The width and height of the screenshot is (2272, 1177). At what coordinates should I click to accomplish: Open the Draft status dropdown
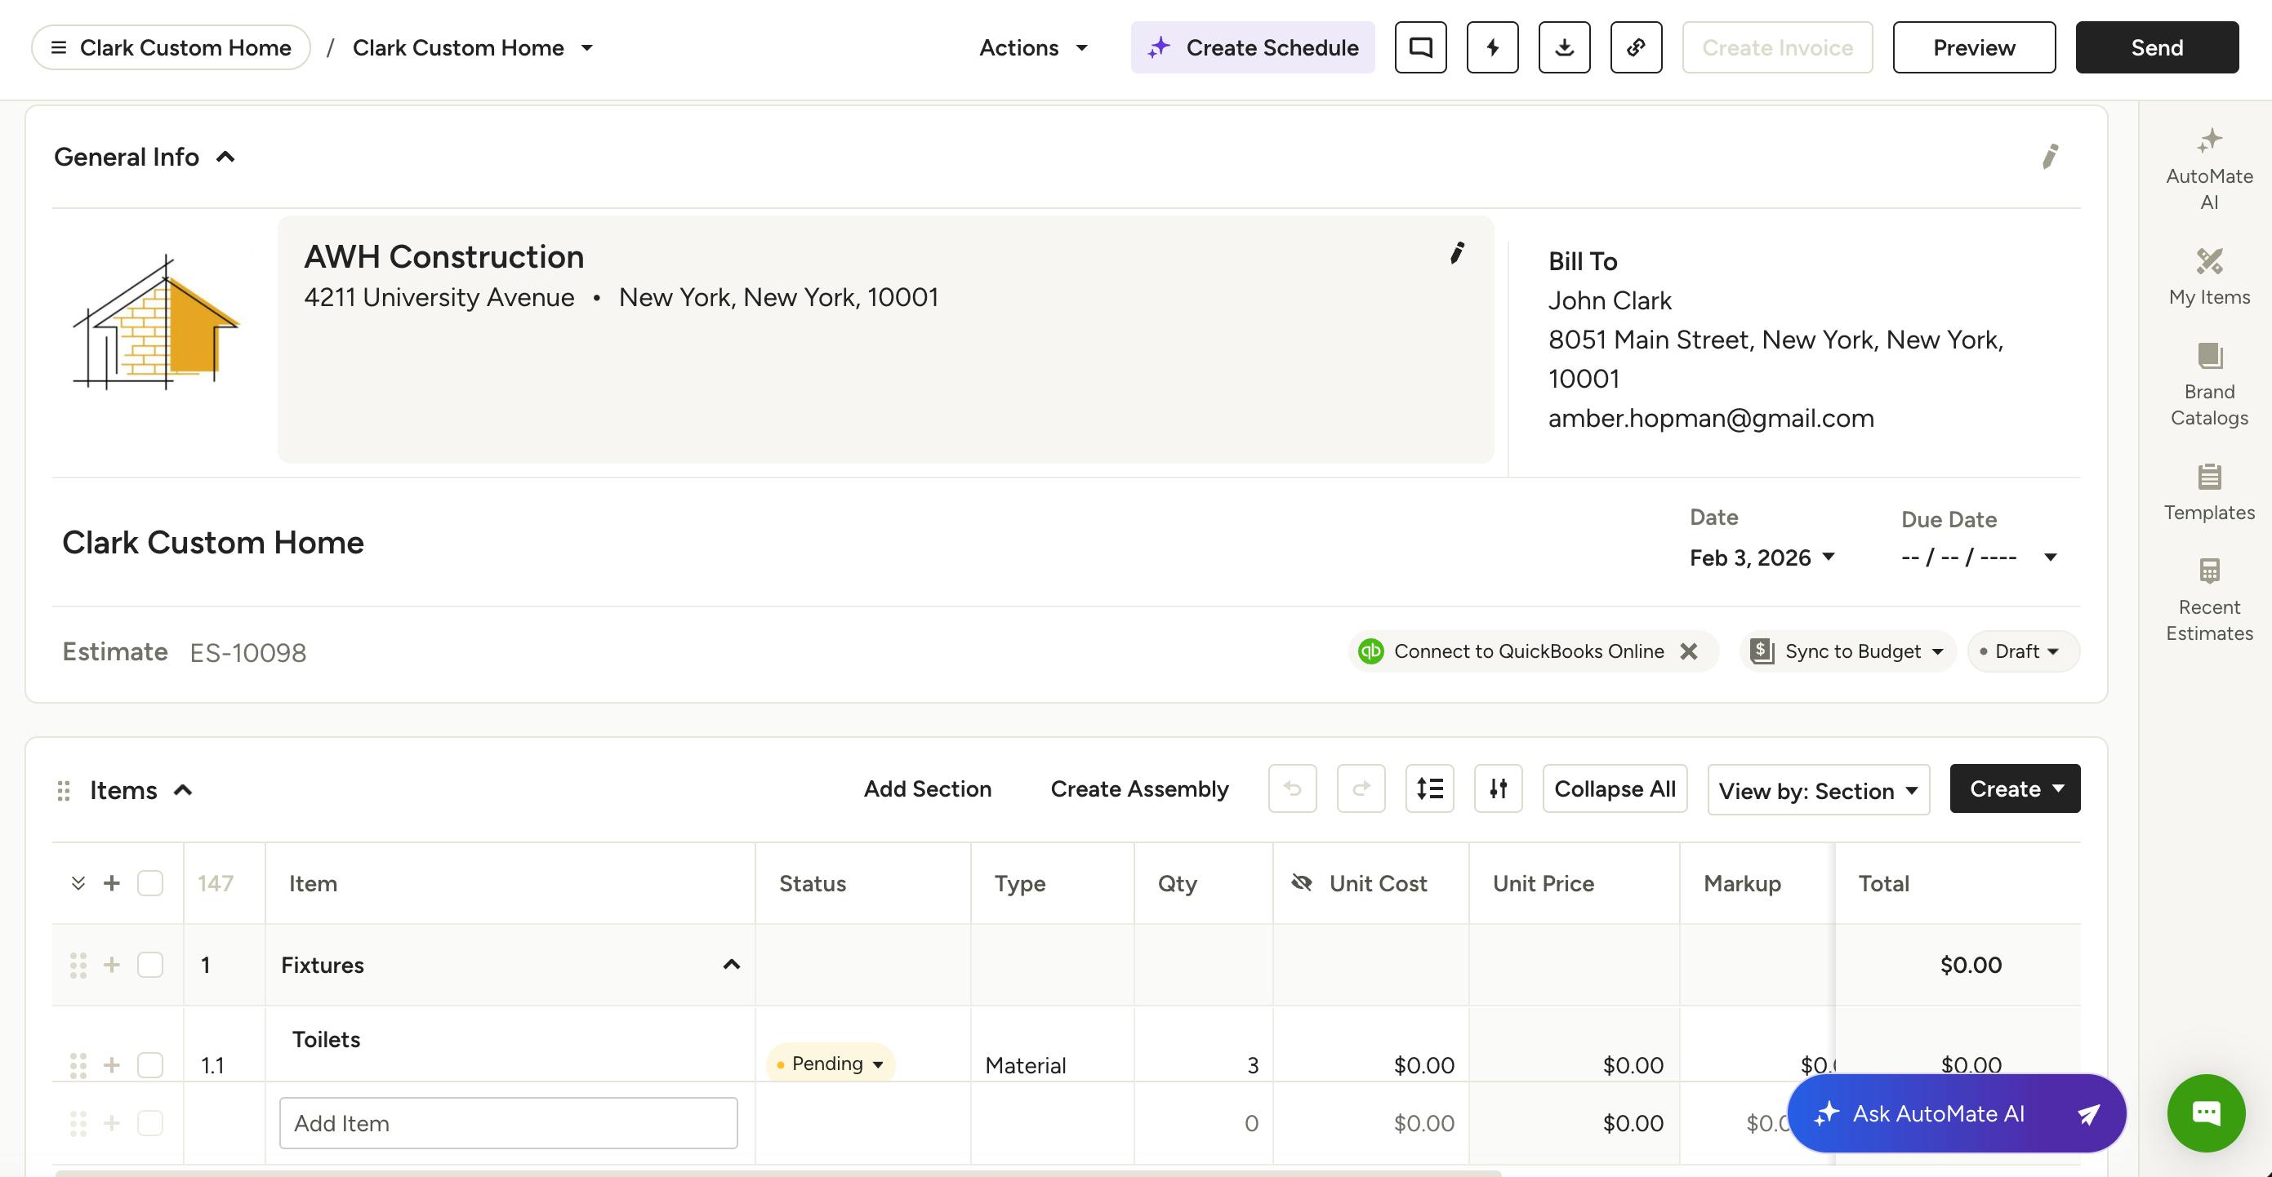2022,651
